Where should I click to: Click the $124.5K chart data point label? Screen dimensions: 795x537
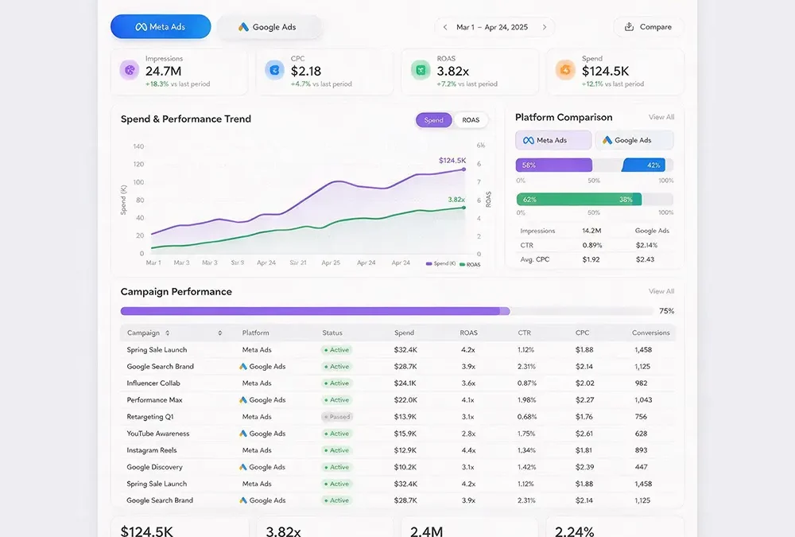tap(452, 161)
